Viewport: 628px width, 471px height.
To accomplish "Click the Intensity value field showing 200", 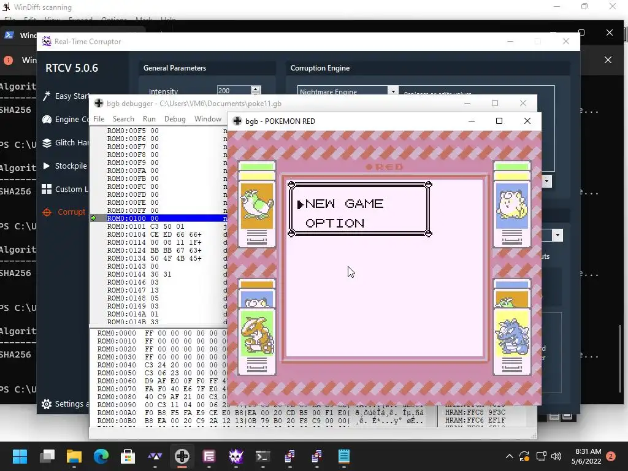I will 234,91.
